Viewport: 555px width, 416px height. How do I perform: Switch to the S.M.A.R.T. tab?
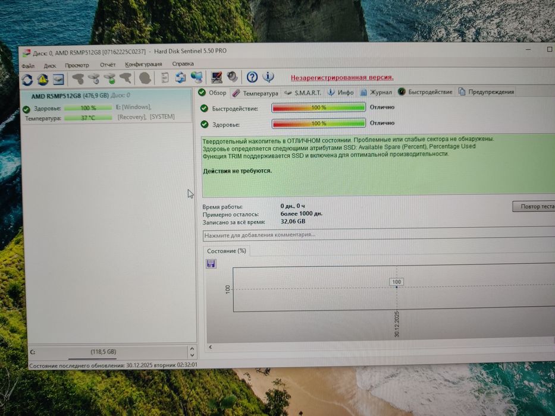pos(303,93)
